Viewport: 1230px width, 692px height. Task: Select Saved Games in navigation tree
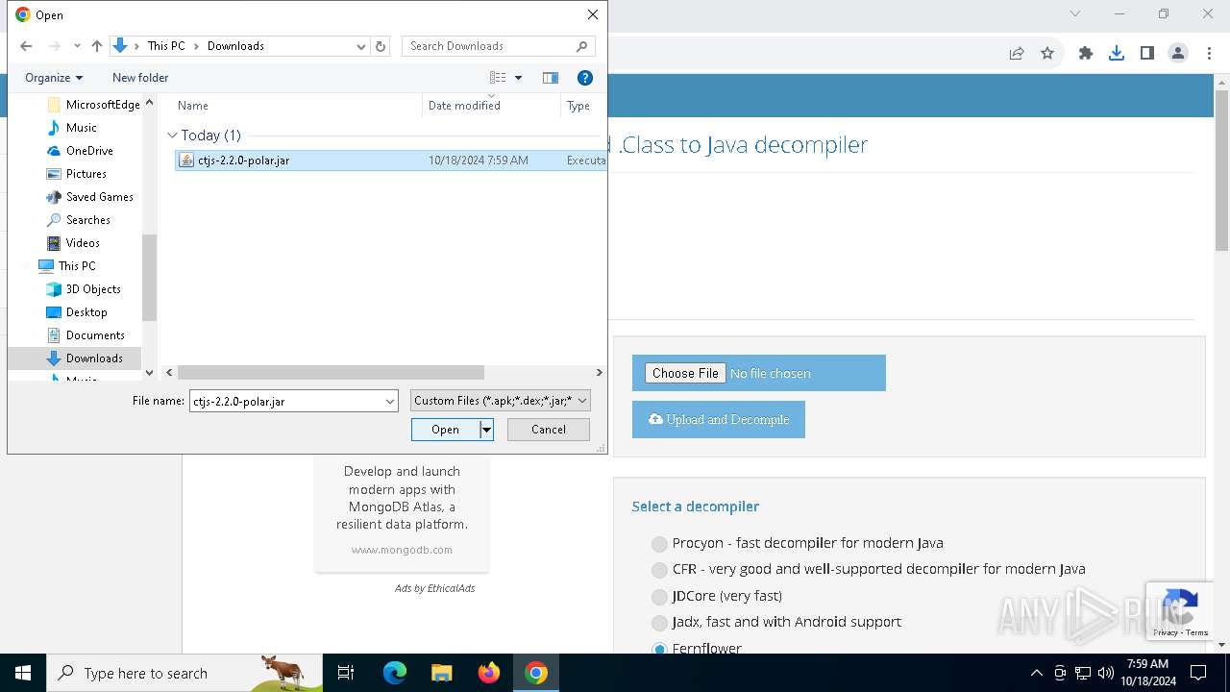(x=89, y=197)
